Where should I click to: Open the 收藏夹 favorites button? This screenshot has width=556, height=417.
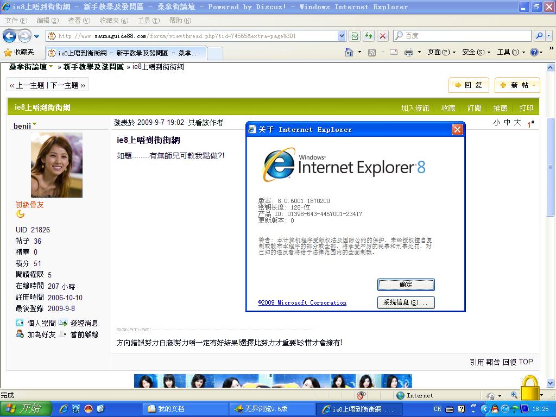19,53
